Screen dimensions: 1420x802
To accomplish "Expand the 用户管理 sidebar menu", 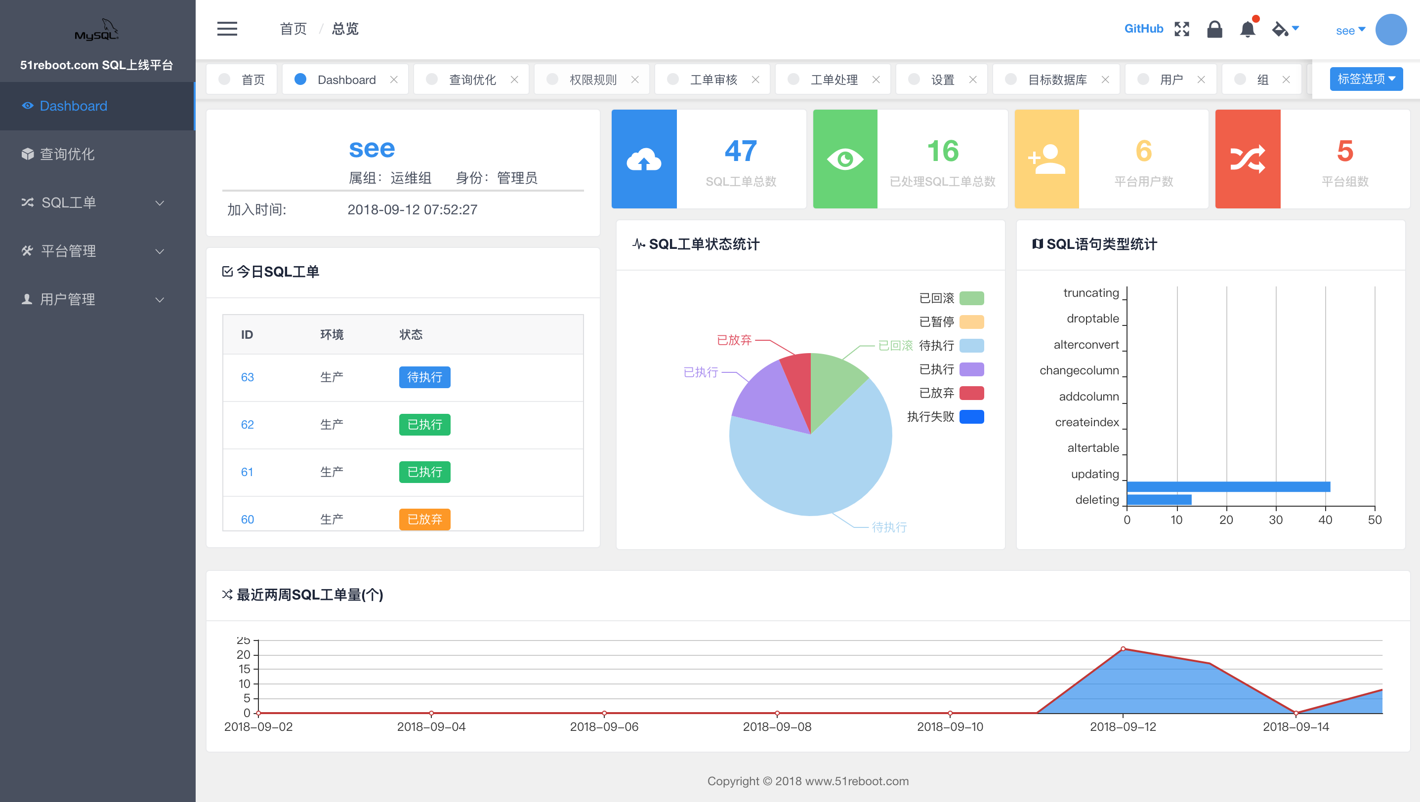I will pyautogui.click(x=97, y=299).
